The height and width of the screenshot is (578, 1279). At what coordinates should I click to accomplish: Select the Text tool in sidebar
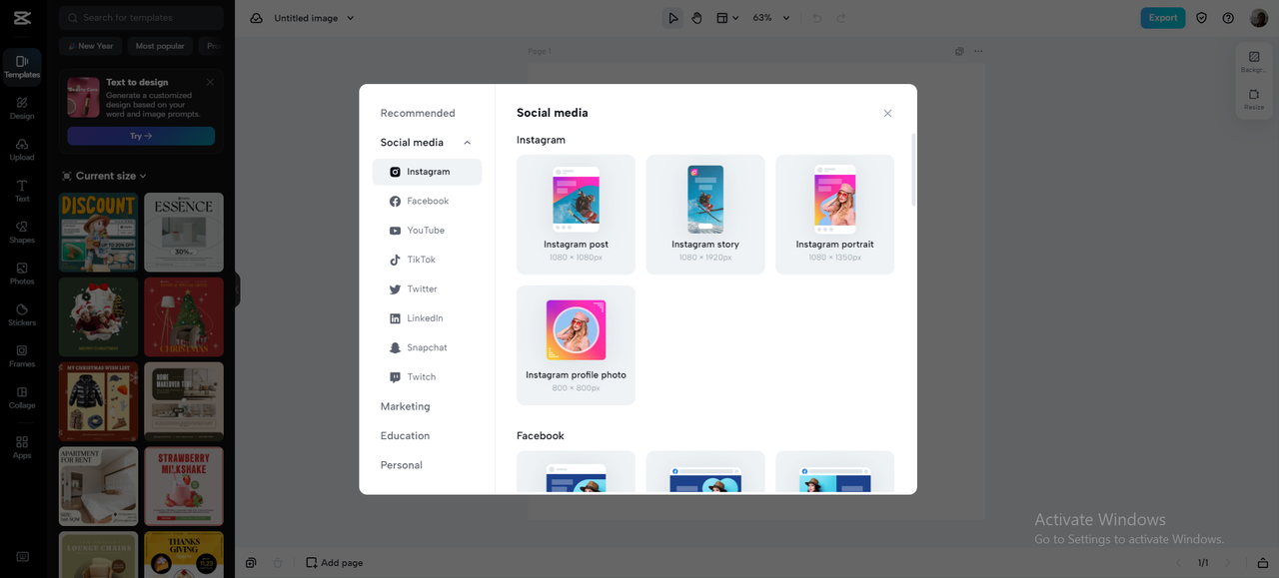(x=22, y=191)
